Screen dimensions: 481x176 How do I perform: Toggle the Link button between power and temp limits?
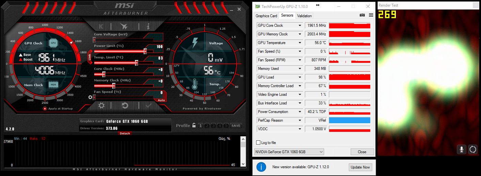point(90,57)
